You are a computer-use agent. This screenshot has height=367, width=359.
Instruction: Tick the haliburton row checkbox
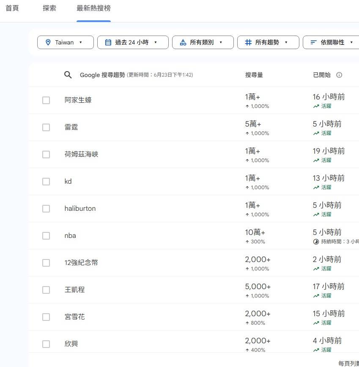click(x=46, y=209)
